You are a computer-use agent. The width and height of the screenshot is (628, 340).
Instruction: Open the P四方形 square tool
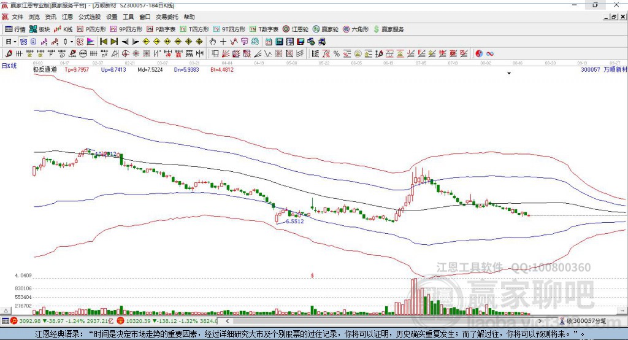tap(91, 29)
